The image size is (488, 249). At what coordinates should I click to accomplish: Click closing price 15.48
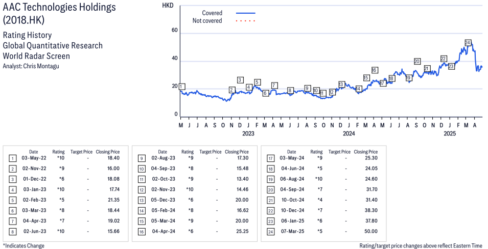[x=242, y=169]
